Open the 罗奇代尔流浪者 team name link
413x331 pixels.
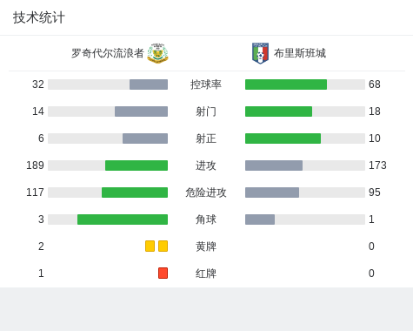tap(108, 53)
